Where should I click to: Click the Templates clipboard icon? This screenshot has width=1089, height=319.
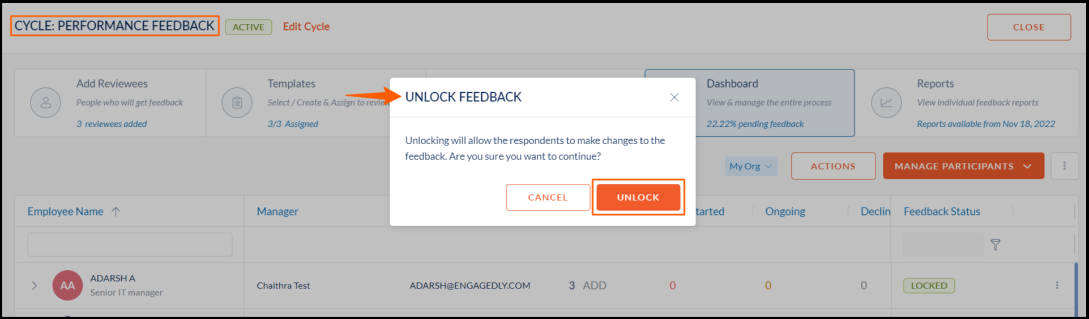point(237,103)
